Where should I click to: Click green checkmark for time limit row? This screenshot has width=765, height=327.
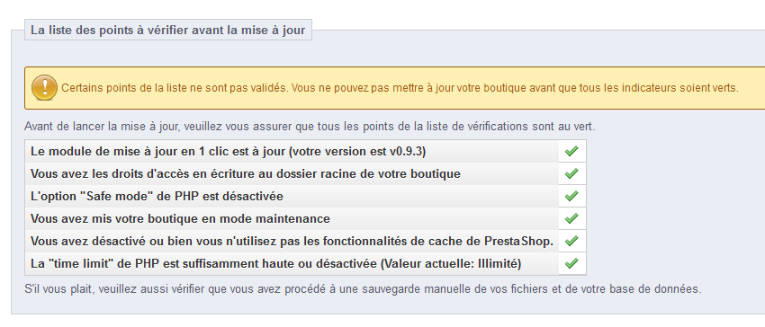[x=571, y=263]
